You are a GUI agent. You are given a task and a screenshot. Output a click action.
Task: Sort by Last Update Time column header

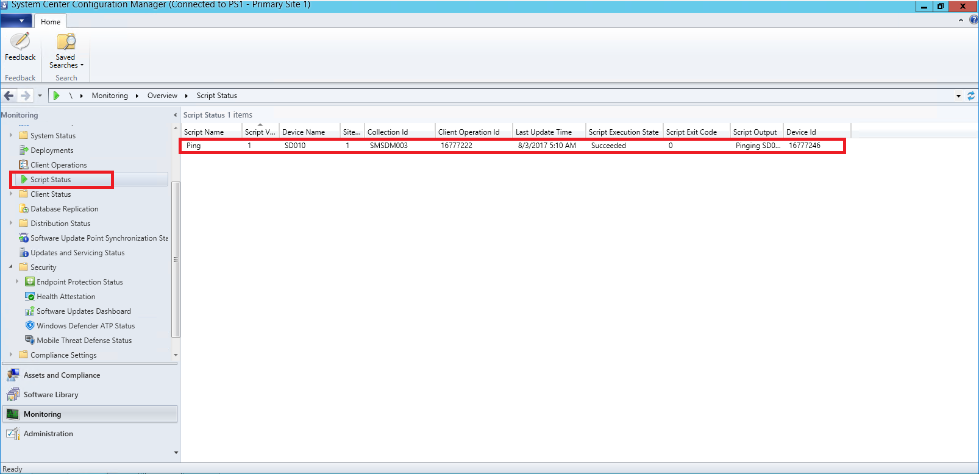(x=549, y=132)
